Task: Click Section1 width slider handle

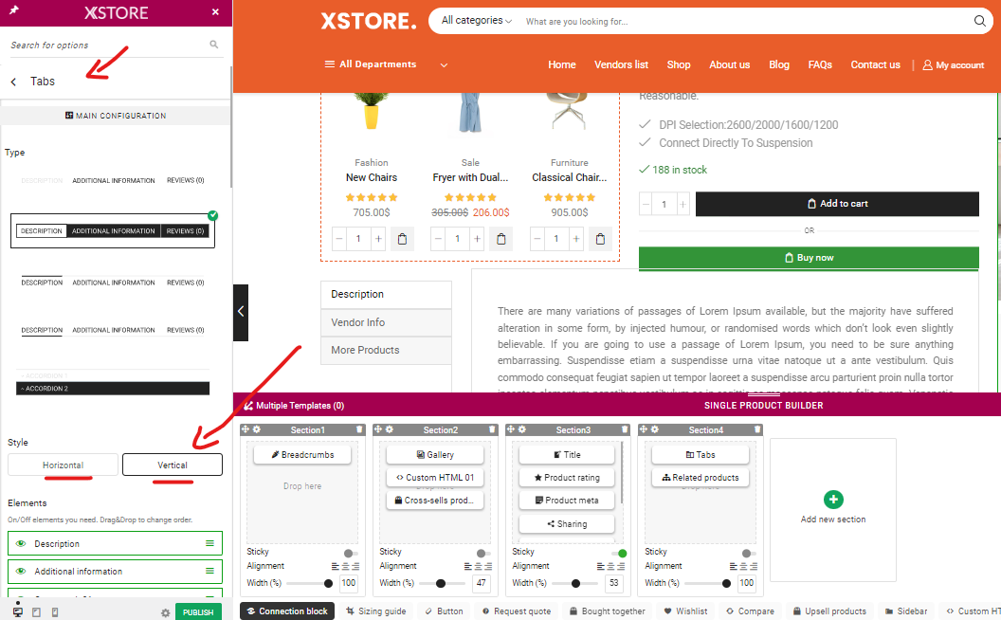Action: [328, 583]
